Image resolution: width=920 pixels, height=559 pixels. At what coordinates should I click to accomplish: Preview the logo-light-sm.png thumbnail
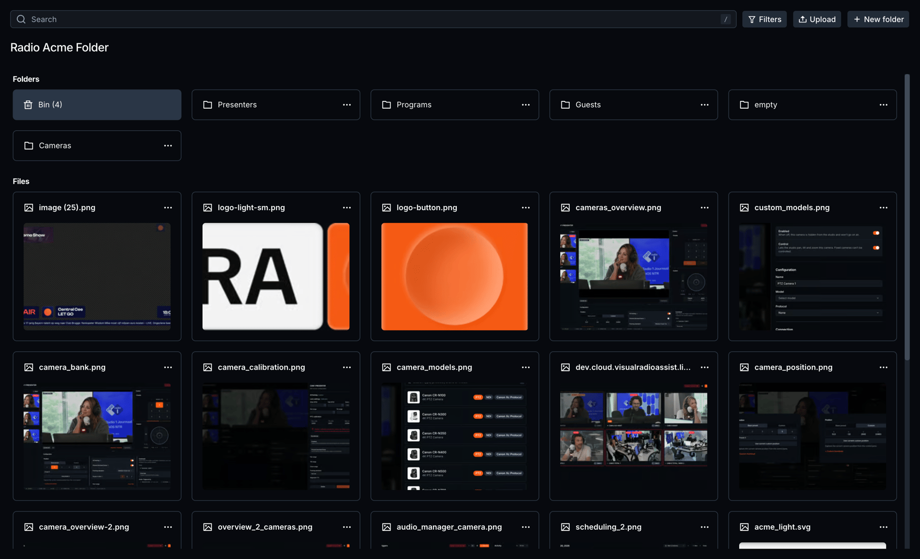click(276, 277)
